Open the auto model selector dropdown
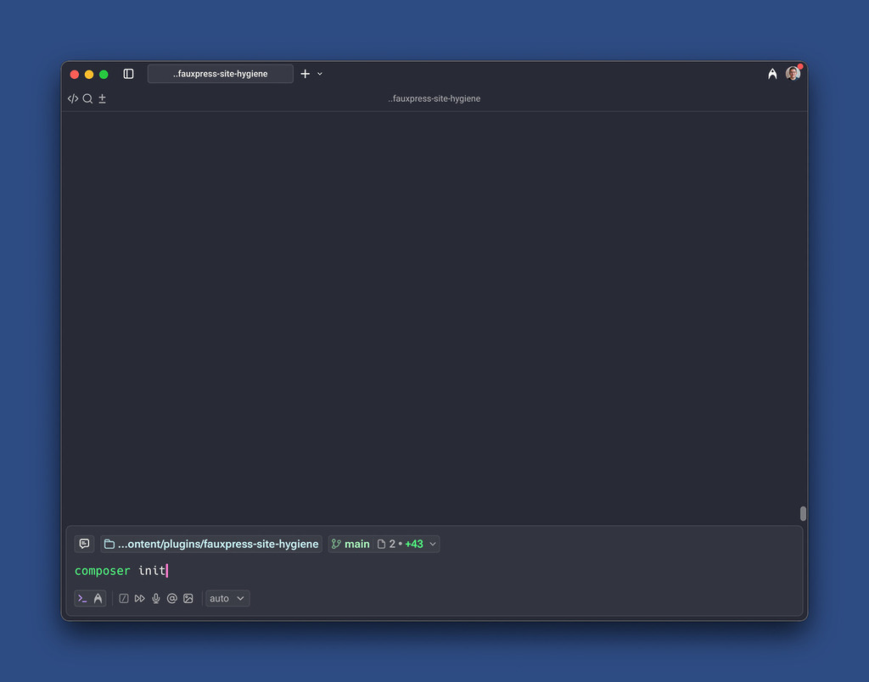Viewport: 869px width, 682px height. 227,598
